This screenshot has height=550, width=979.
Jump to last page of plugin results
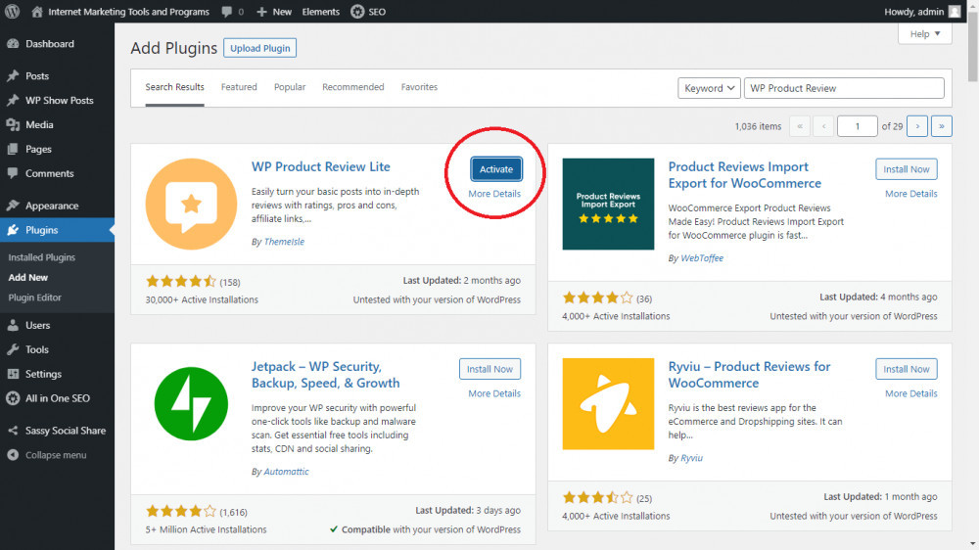click(942, 126)
